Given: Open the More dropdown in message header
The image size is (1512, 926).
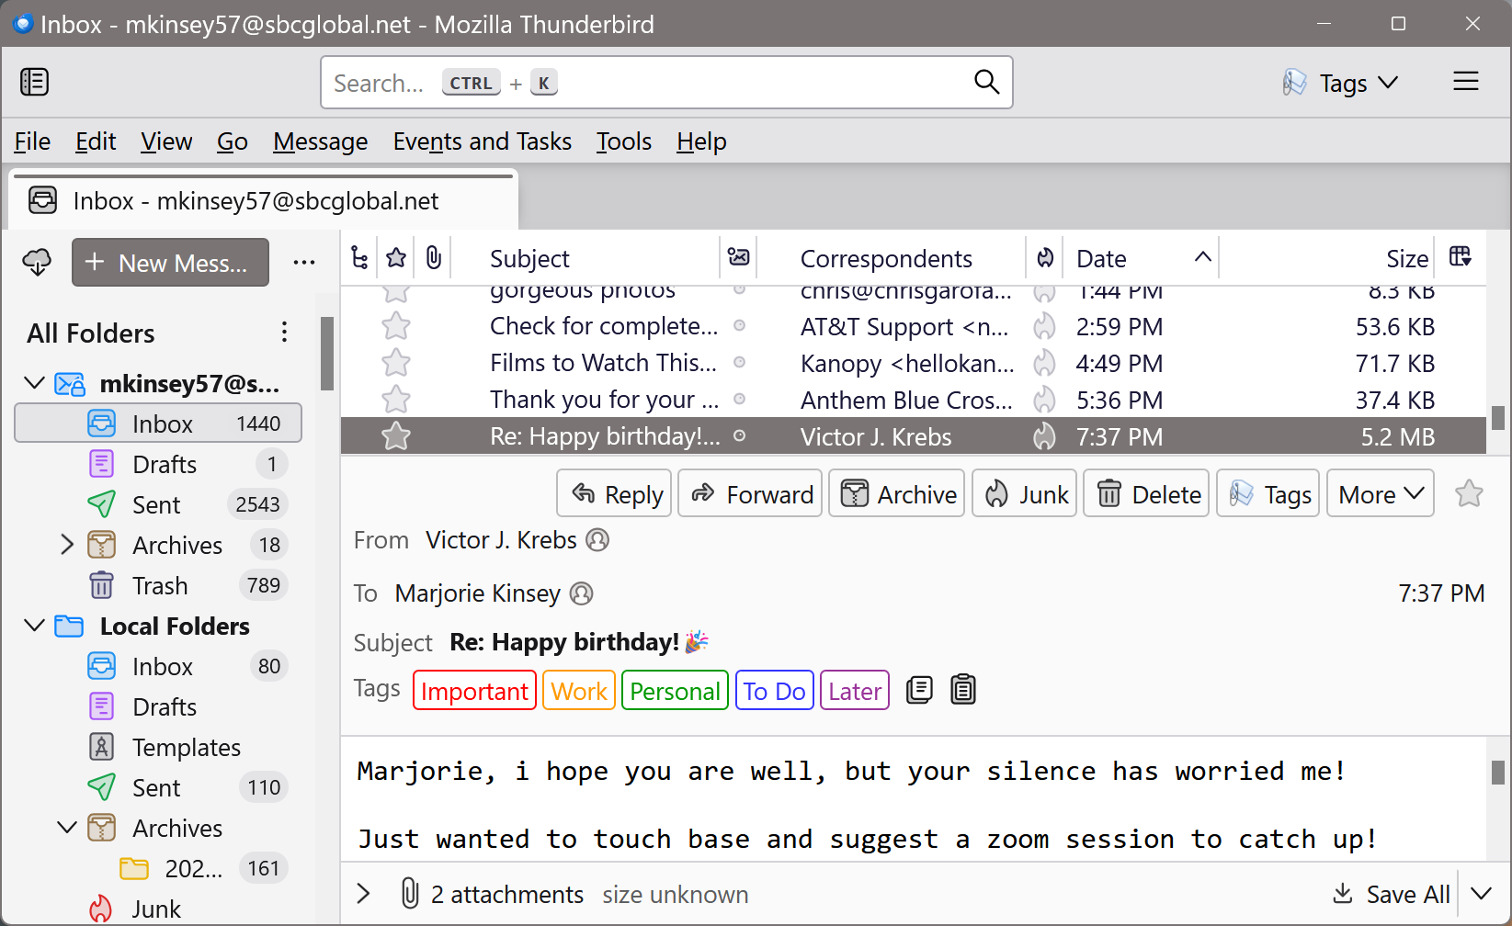Looking at the screenshot, I should tap(1381, 493).
